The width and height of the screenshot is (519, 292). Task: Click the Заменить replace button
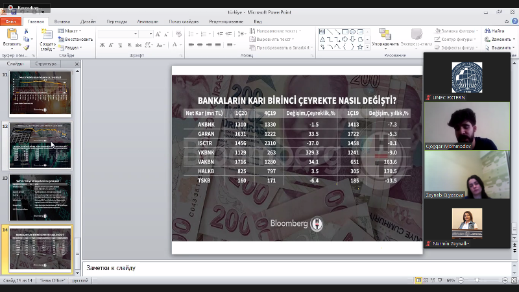pos(498,39)
